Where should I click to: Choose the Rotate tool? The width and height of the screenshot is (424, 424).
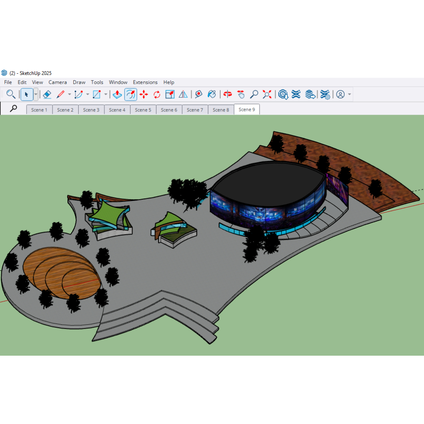157,94
